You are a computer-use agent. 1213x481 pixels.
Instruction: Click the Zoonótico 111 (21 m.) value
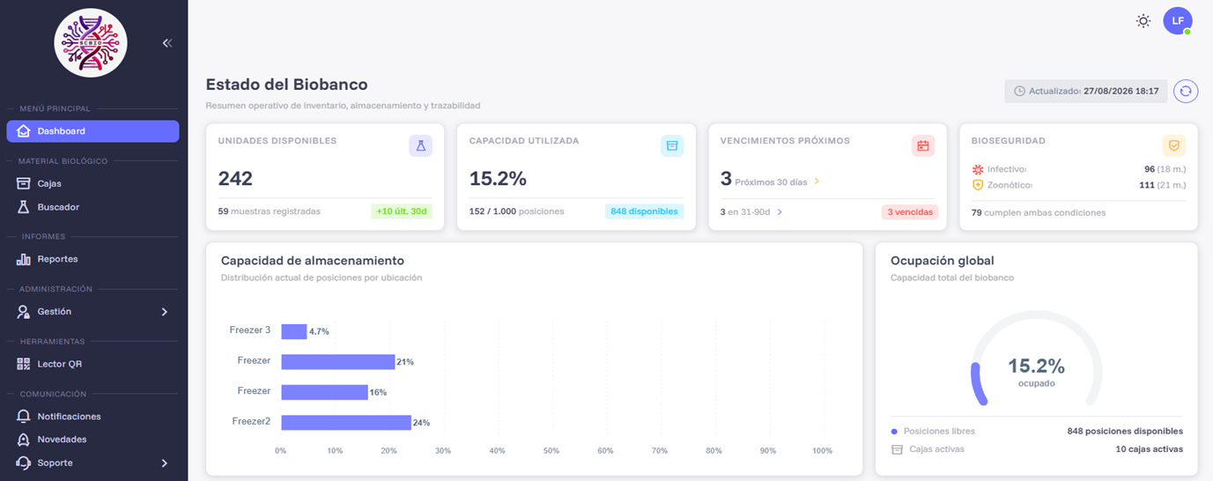[1162, 185]
